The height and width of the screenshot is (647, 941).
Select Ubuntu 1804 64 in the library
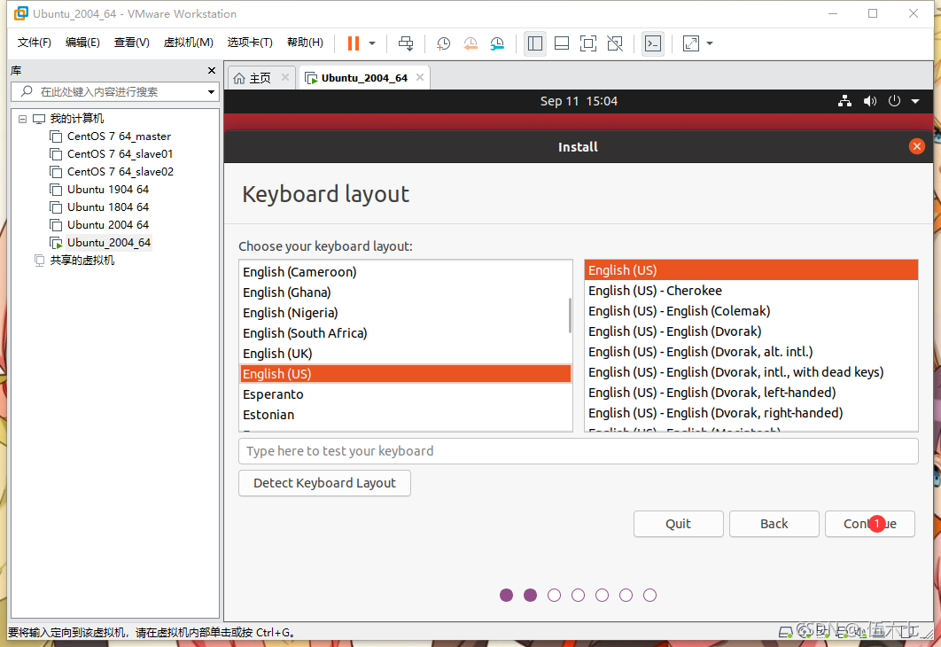point(108,207)
